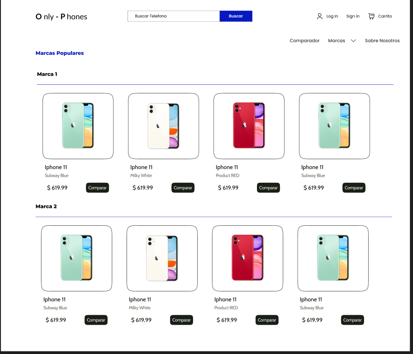Click Log In

pyautogui.click(x=332, y=16)
